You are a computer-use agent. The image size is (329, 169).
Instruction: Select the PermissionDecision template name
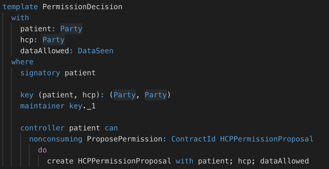coord(82,7)
